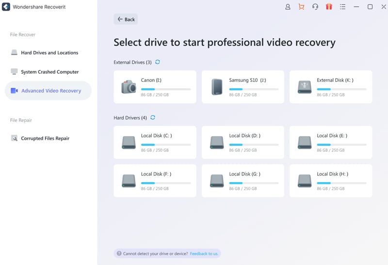Open the user account icon
The height and width of the screenshot is (265, 388).
[x=288, y=7]
